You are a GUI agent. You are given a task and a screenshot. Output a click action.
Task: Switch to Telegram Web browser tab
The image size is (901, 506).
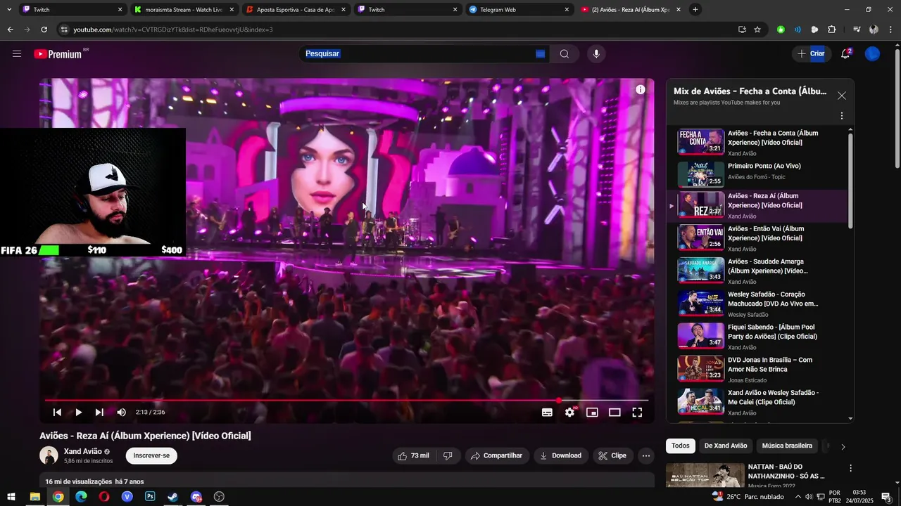[x=519, y=10]
